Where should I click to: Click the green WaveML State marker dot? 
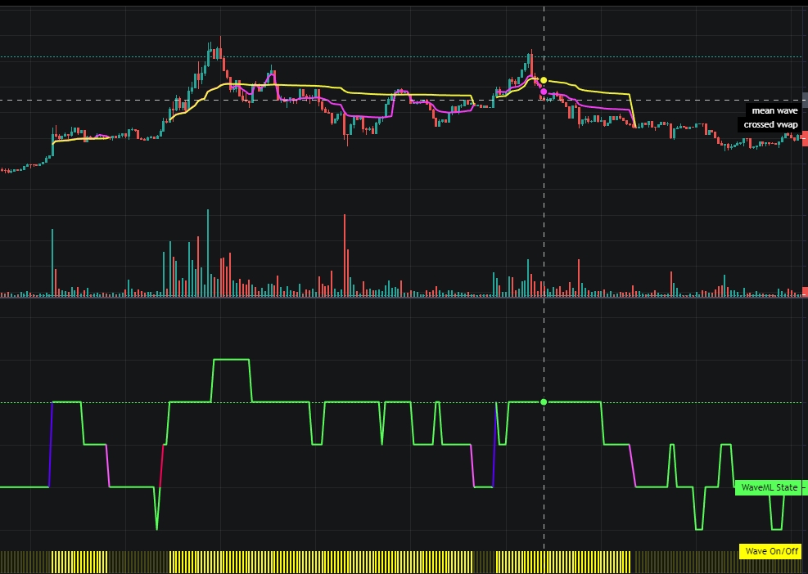pos(544,402)
